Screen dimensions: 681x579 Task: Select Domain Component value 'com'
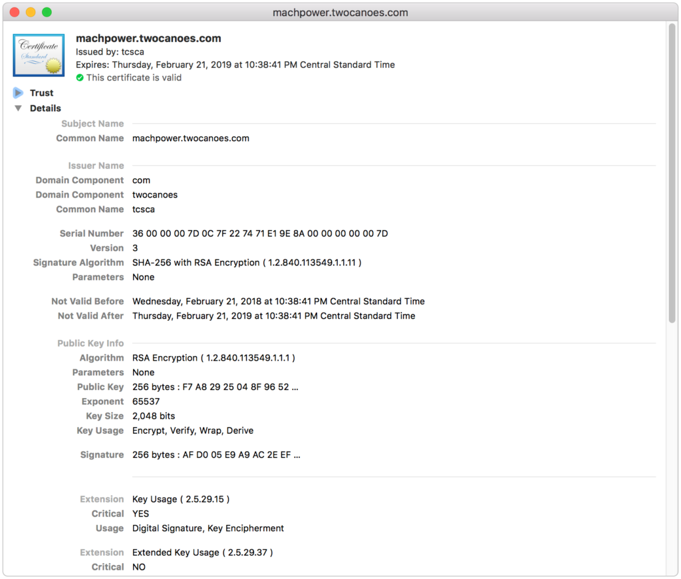141,180
